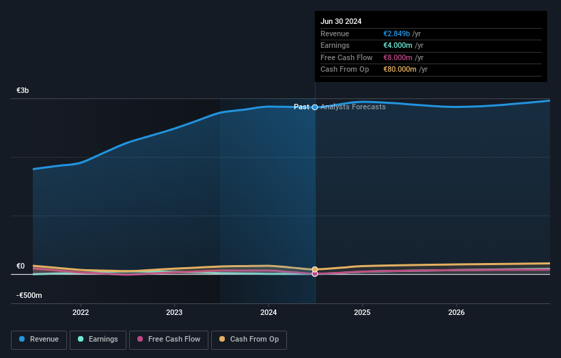Click the 'Past' label on chart
The height and width of the screenshot is (358, 561).
click(x=301, y=107)
